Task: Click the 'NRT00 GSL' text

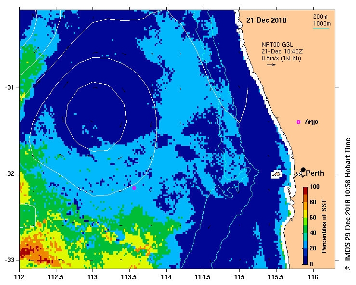Action: [277, 45]
